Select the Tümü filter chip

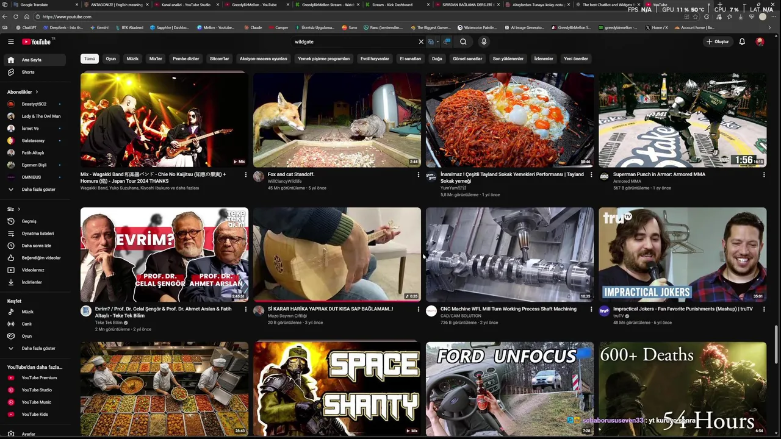click(90, 59)
